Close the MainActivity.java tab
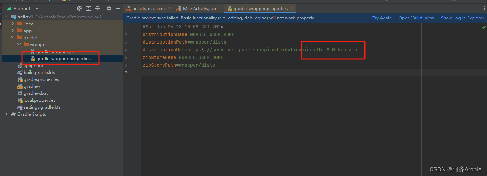The image size is (487, 176). pyautogui.click(x=219, y=8)
